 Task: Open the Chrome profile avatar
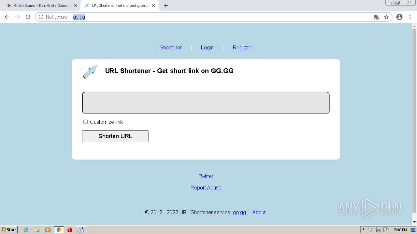[399, 17]
